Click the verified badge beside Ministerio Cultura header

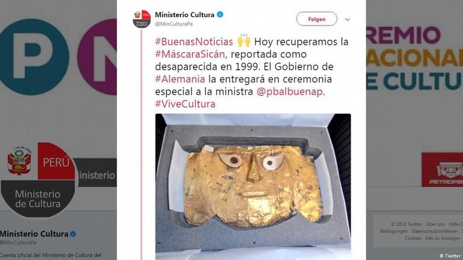220,14
